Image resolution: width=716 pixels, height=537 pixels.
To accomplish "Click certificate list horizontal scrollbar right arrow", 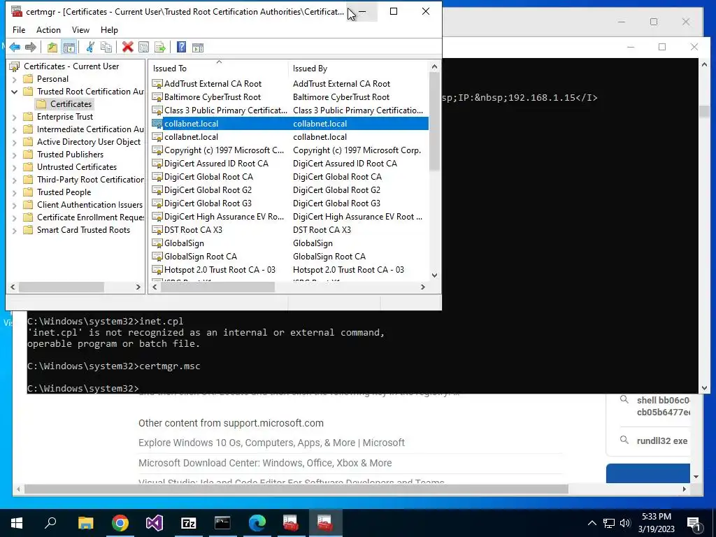I will point(423,287).
